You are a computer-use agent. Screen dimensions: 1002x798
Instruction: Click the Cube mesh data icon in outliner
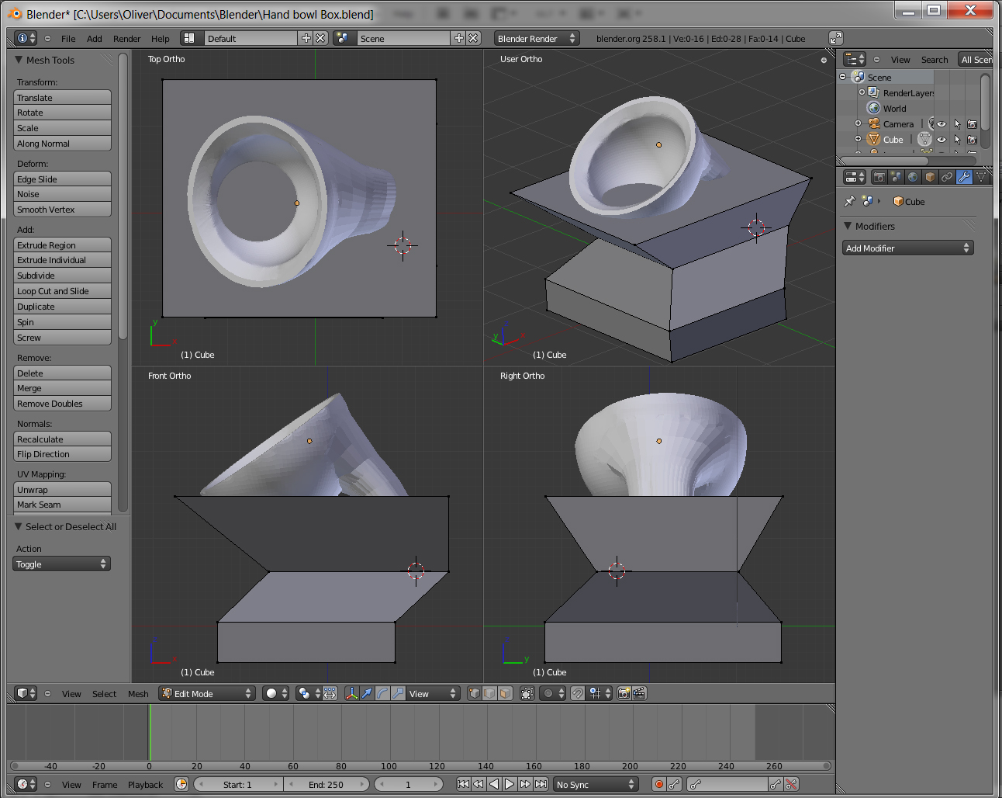(924, 139)
